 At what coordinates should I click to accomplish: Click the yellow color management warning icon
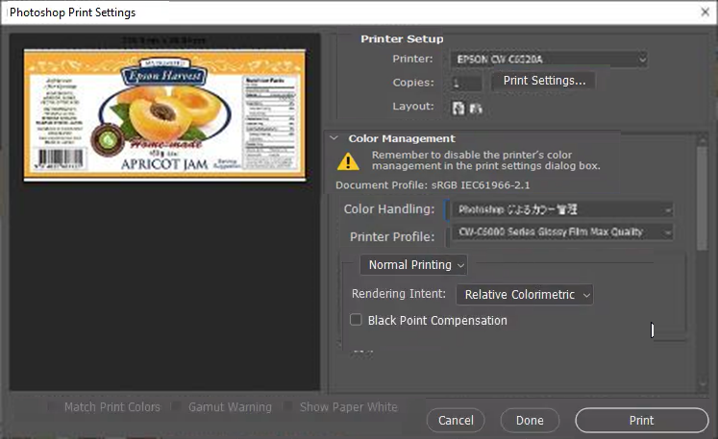pyautogui.click(x=348, y=160)
